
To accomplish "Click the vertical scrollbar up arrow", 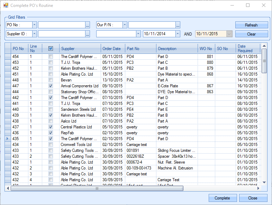I will tap(264, 46).
